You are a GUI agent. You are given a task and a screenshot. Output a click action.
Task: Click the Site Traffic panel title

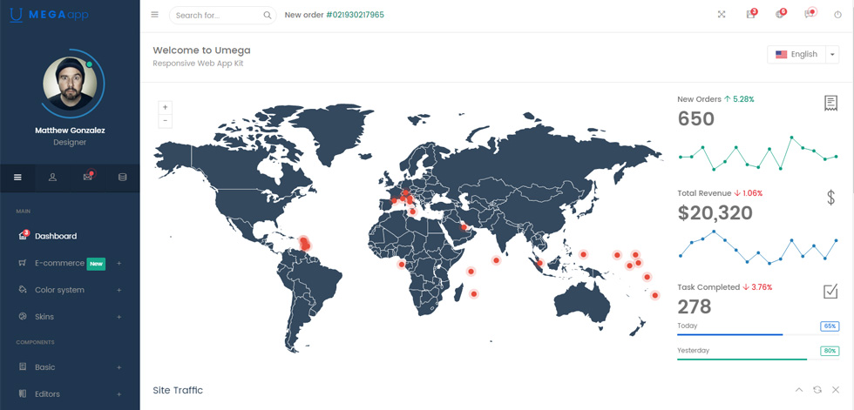tap(178, 390)
